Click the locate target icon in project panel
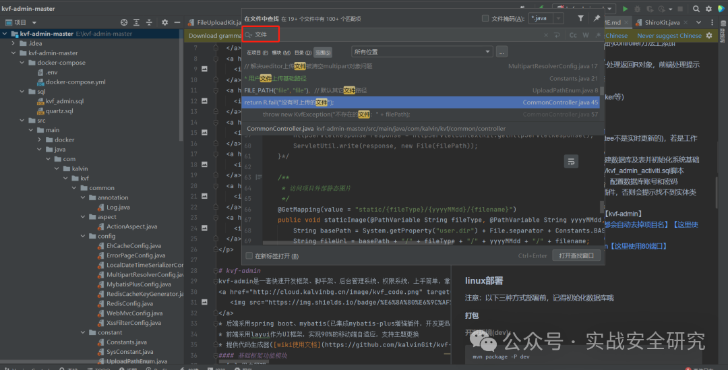728x370 pixels. pos(124,22)
